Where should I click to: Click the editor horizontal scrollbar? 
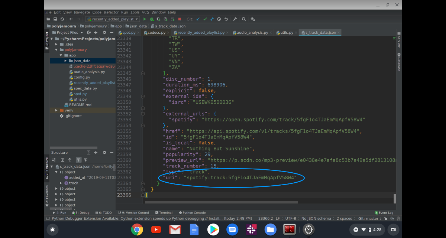pos(222,202)
